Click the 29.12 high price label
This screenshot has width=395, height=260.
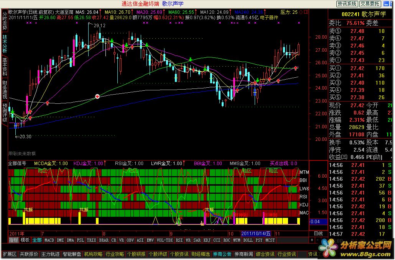[99, 26]
